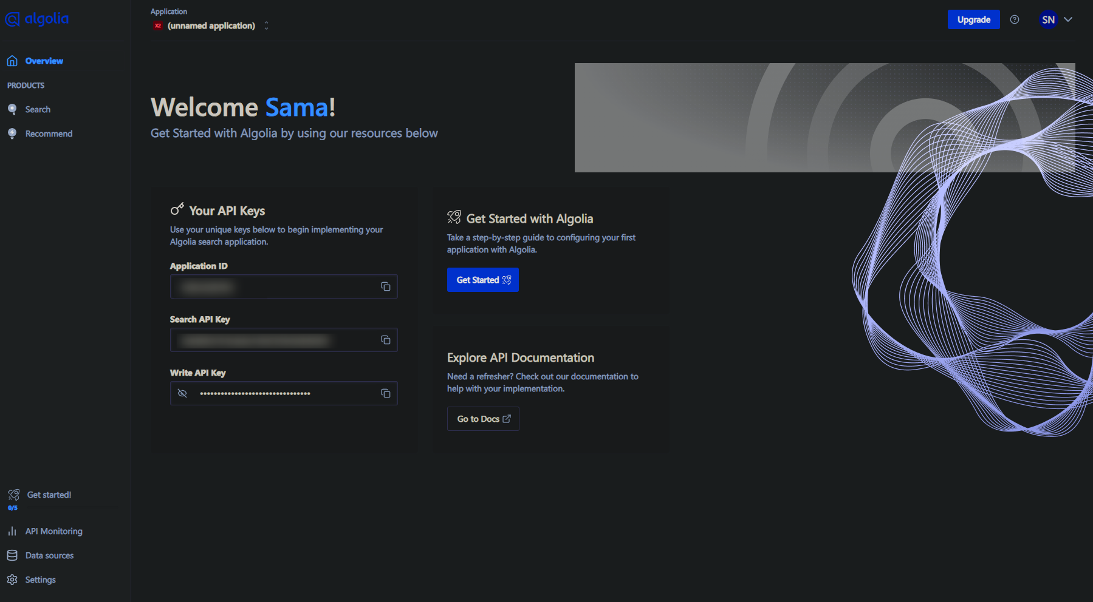Copy the Write API Key
This screenshot has height=602, width=1093.
click(x=385, y=393)
